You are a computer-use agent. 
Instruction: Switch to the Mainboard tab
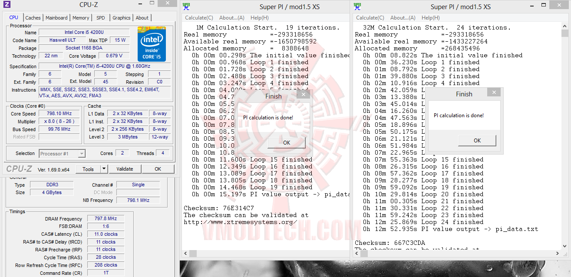[56, 18]
